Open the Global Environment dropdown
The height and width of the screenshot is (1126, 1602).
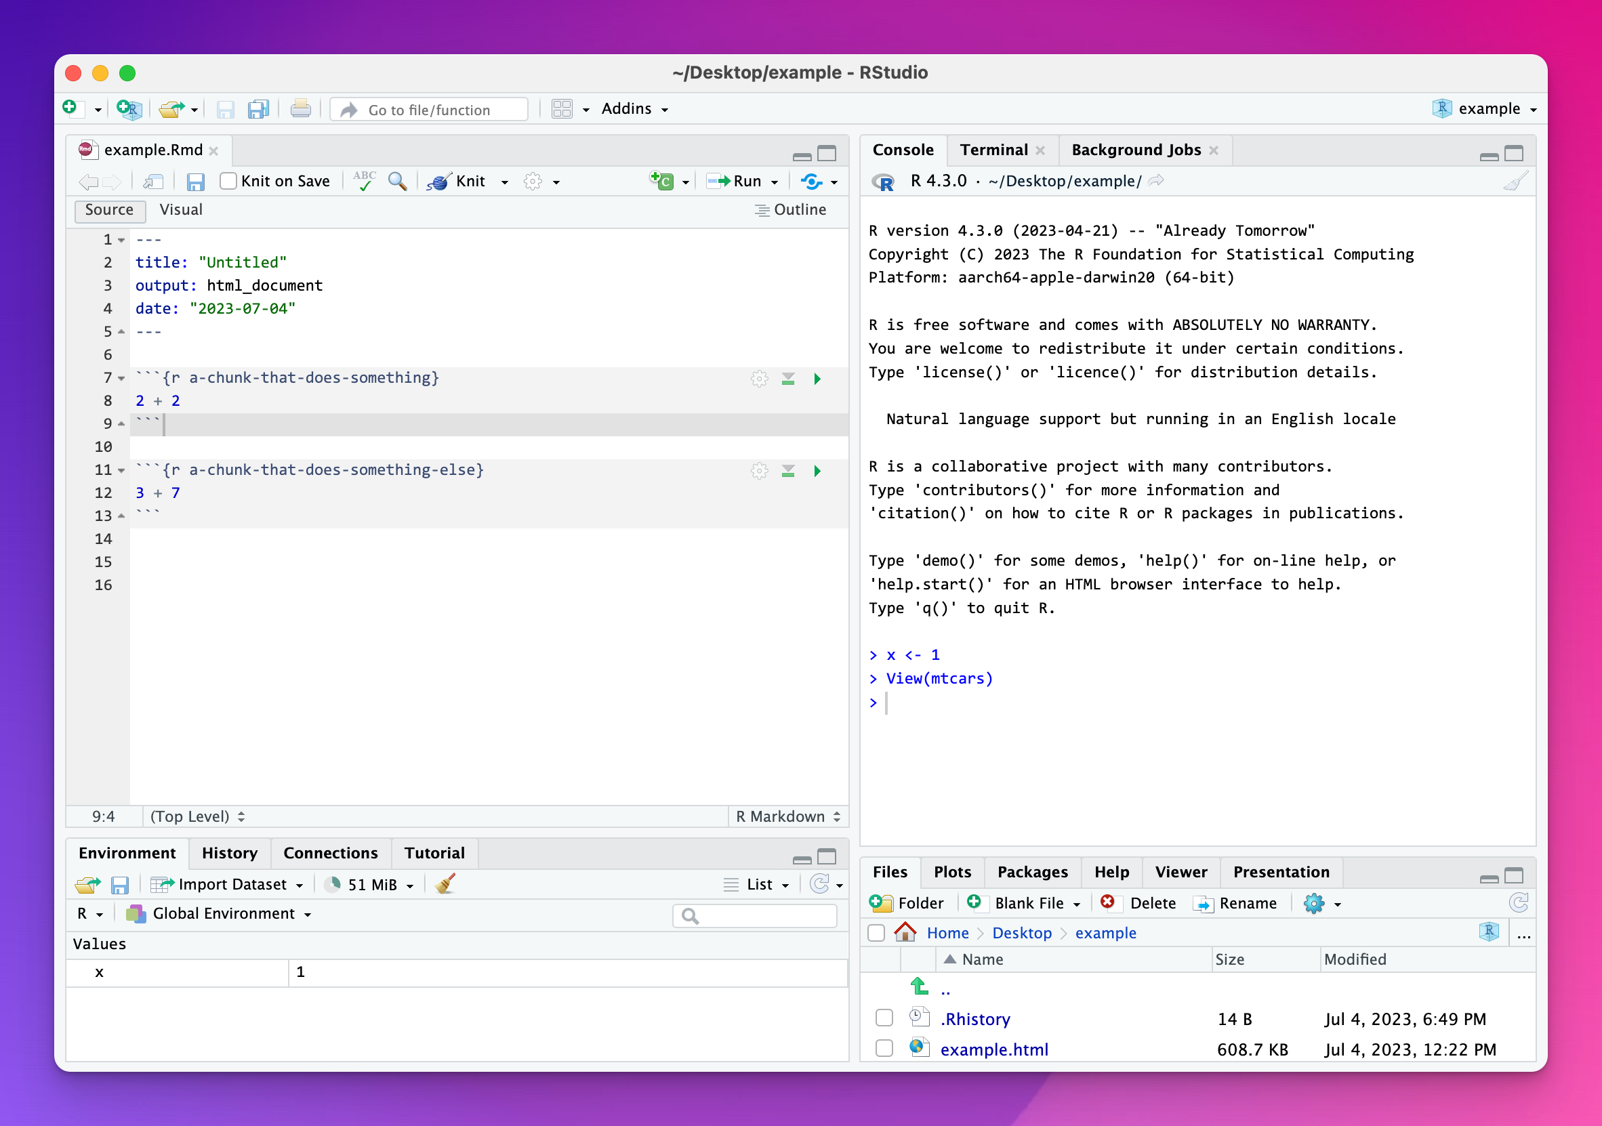pyautogui.click(x=218, y=914)
